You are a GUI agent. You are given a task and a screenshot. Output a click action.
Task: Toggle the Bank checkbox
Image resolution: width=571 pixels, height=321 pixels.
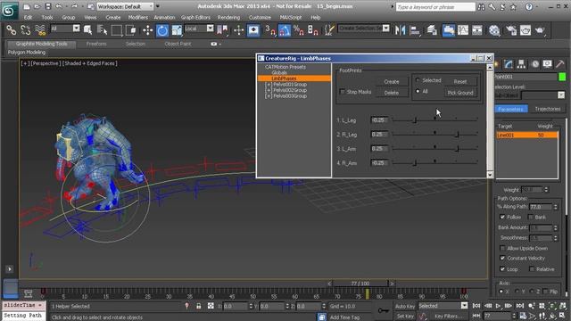(x=531, y=217)
